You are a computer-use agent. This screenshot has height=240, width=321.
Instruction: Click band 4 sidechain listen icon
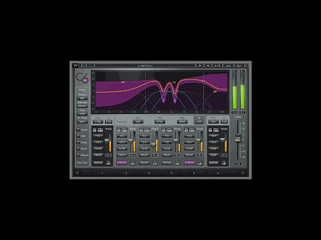coord(177,163)
